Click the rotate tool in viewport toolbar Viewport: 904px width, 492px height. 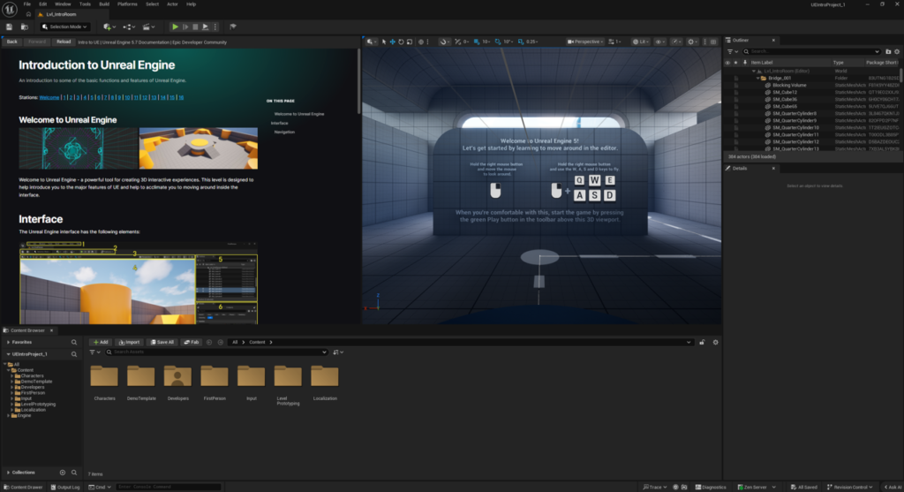(403, 42)
